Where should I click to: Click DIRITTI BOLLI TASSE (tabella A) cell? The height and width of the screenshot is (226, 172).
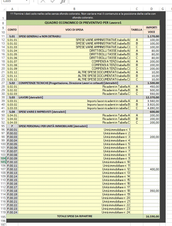74,51
